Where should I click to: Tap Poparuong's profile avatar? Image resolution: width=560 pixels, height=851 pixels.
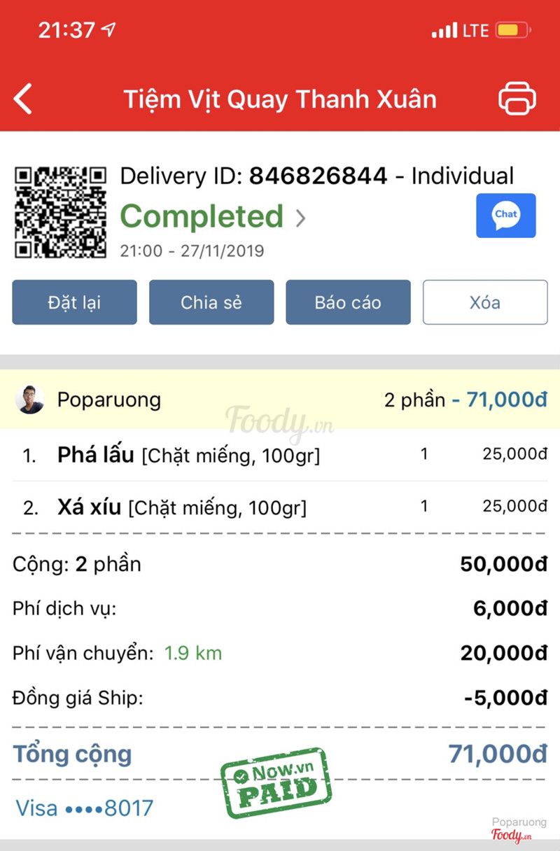tap(31, 400)
